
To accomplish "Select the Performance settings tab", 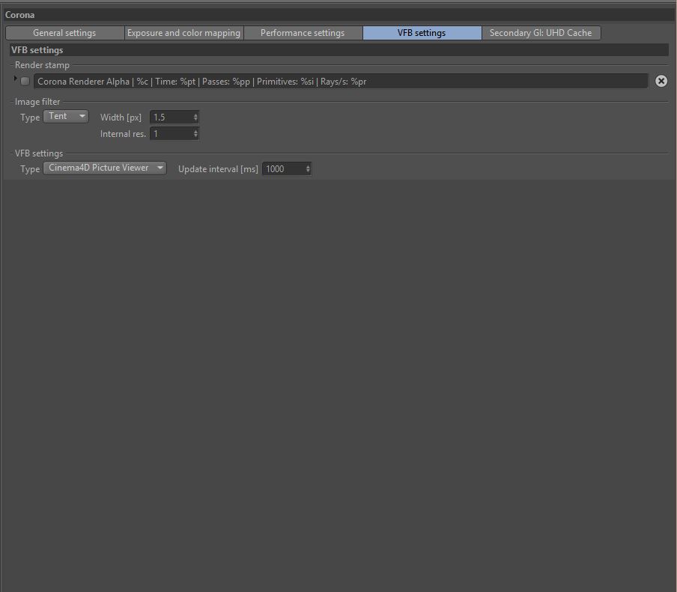I will pos(303,33).
